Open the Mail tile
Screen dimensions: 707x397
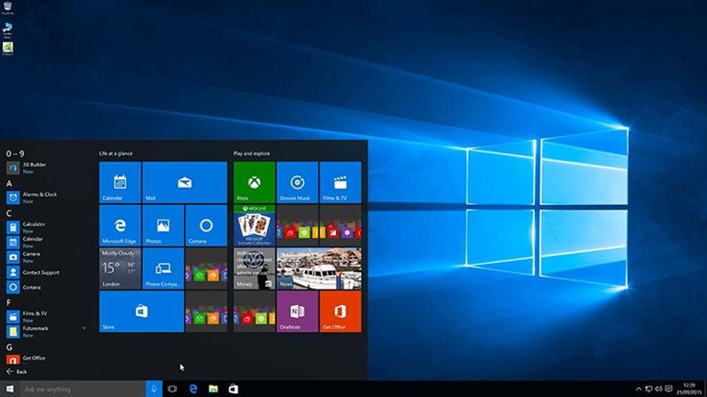pyautogui.click(x=185, y=182)
